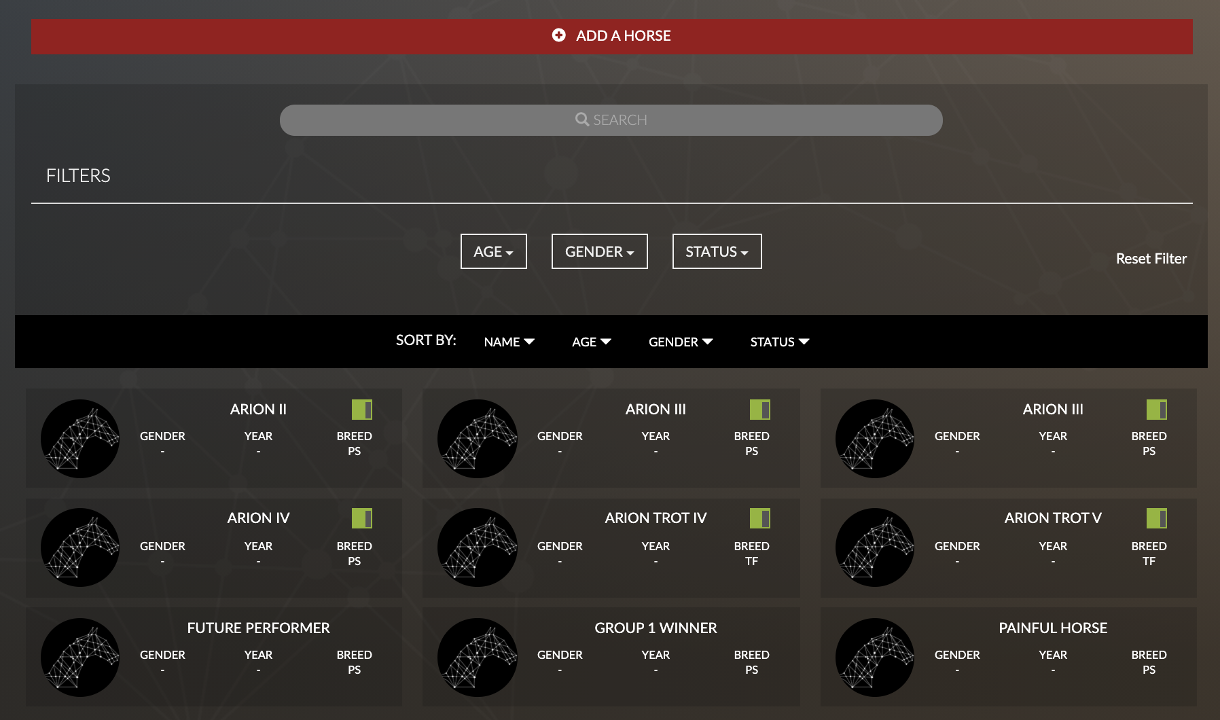Viewport: 1220px width, 720px height.
Task: Click the magnifier icon in the search bar
Action: click(x=582, y=120)
